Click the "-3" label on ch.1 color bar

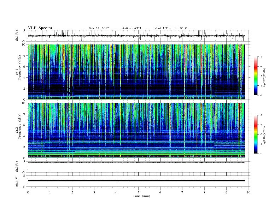tap(261, 57)
